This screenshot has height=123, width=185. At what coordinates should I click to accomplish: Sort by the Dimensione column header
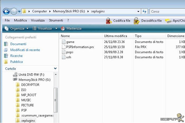[x=176, y=36]
